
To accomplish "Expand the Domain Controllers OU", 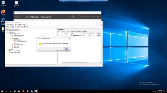I will click(11, 37).
